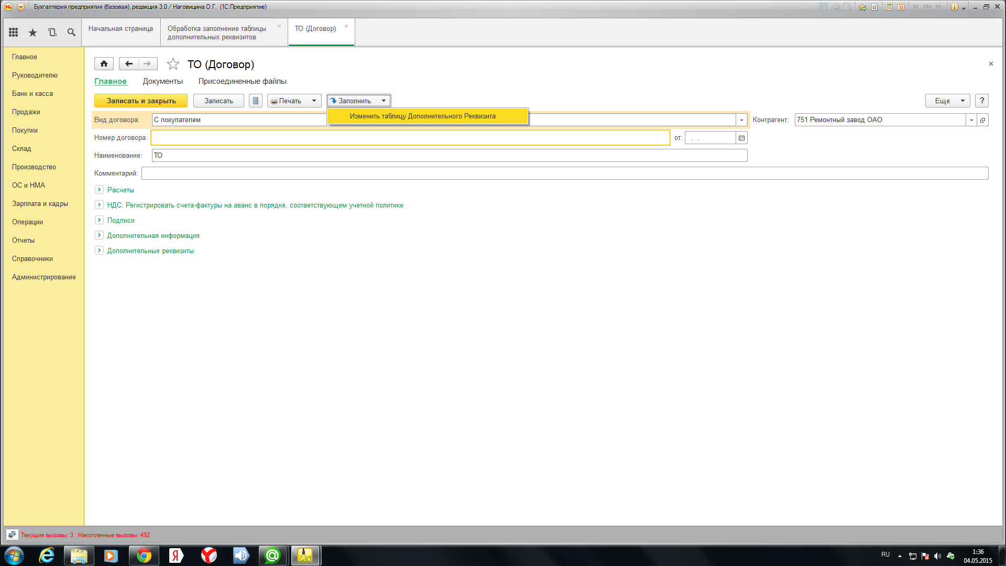Click the add to favorites title-bar icon
The image size is (1006, 566).
tap(862, 7)
